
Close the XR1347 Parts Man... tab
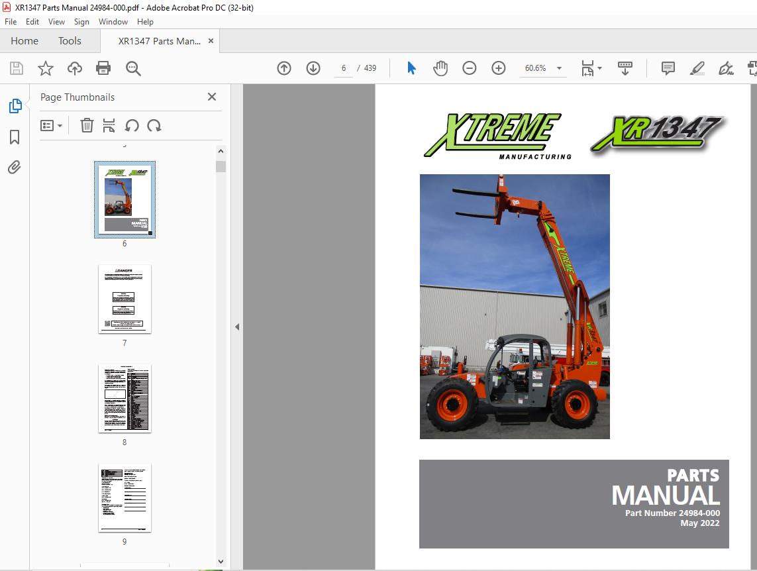(211, 41)
